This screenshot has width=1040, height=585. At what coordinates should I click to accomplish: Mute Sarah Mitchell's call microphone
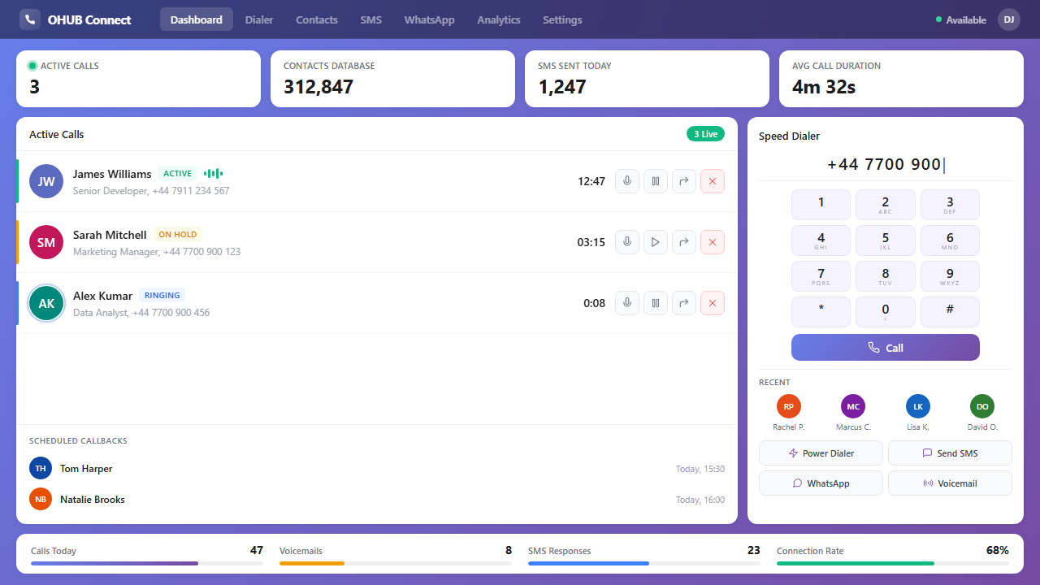pyautogui.click(x=627, y=242)
